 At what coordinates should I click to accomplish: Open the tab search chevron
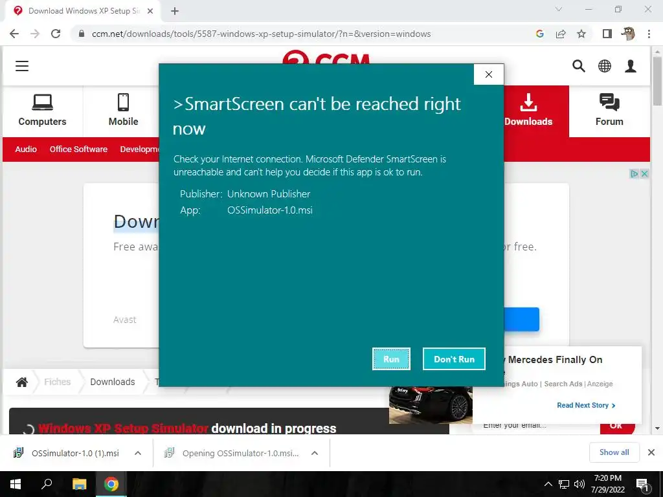click(559, 9)
